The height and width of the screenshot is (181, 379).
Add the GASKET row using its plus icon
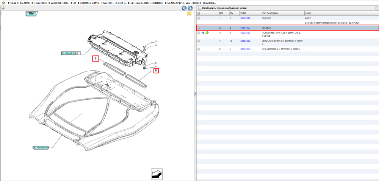point(199,28)
